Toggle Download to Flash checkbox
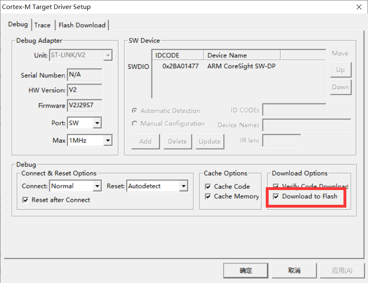Screen dimensions: 368x283 click(x=276, y=197)
